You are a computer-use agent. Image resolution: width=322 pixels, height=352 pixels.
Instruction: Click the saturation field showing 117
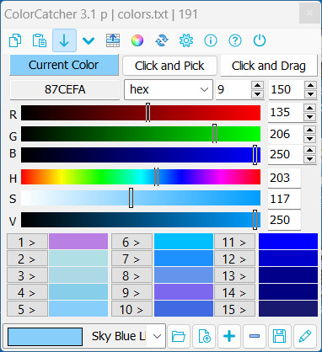284,199
